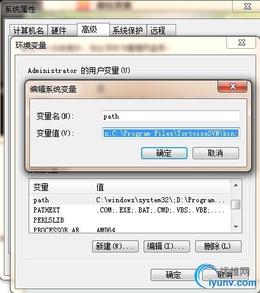Image resolution: width=260 pixels, height=293 pixels.
Task: Close the 编辑系统变量 dialog
Action: [x=232, y=86]
